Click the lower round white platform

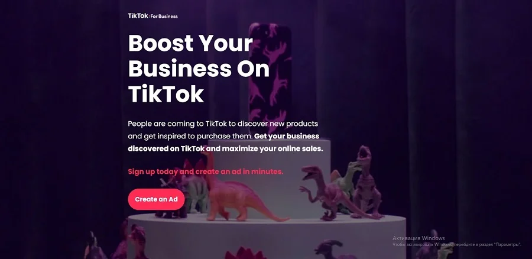coord(267,236)
